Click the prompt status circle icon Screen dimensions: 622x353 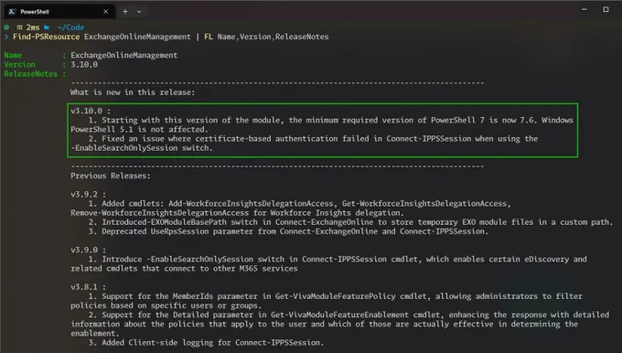[x=6, y=27]
